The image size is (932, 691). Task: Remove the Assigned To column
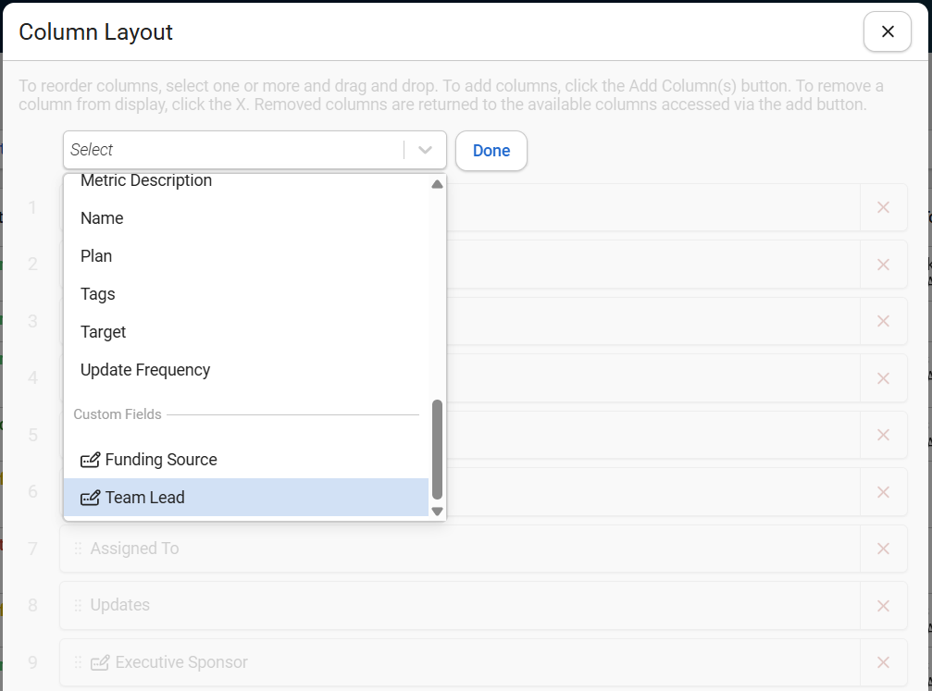(x=883, y=549)
